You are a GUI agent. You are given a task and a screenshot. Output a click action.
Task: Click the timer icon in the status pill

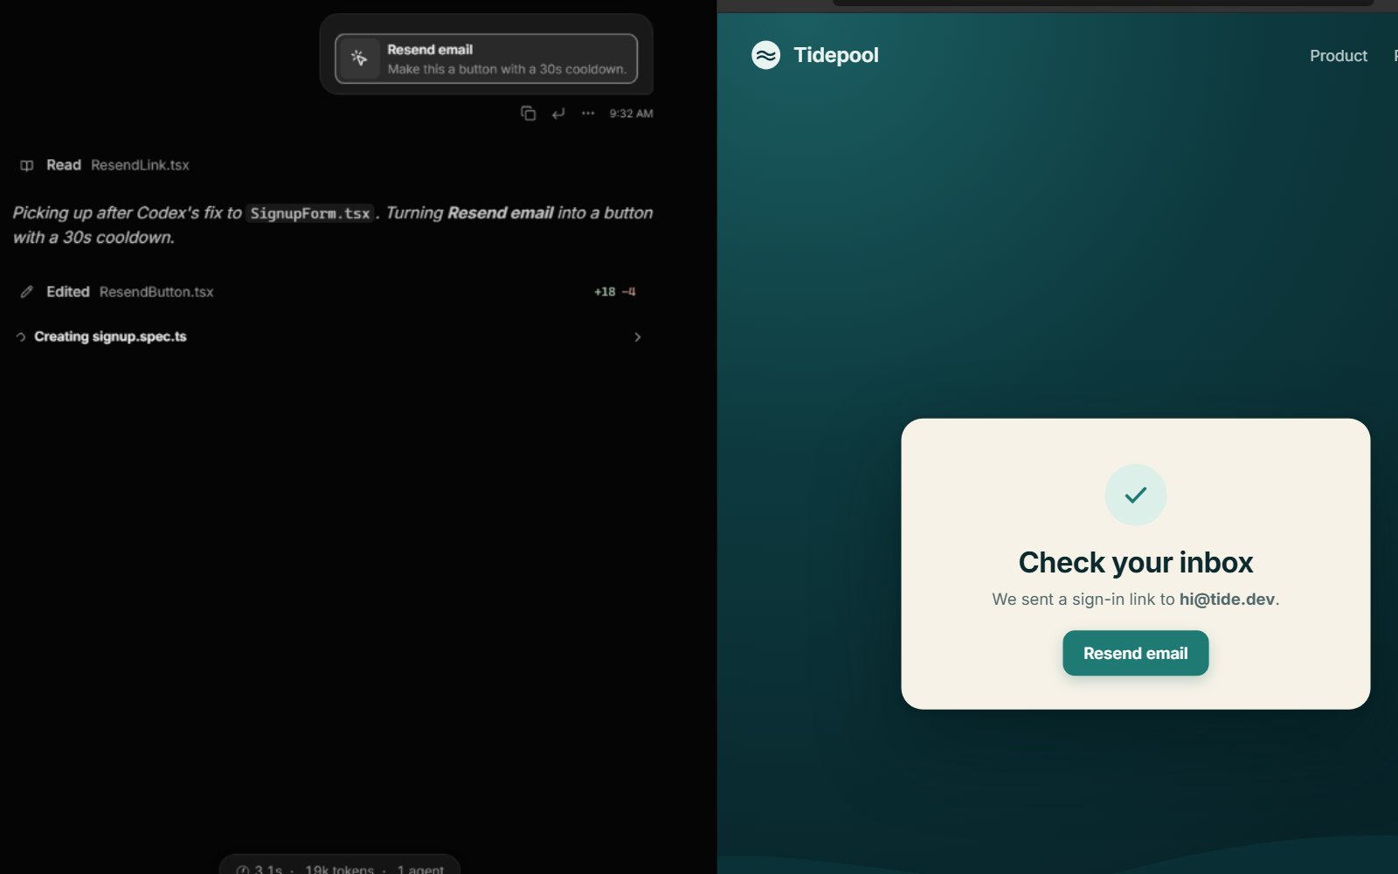pos(243,870)
